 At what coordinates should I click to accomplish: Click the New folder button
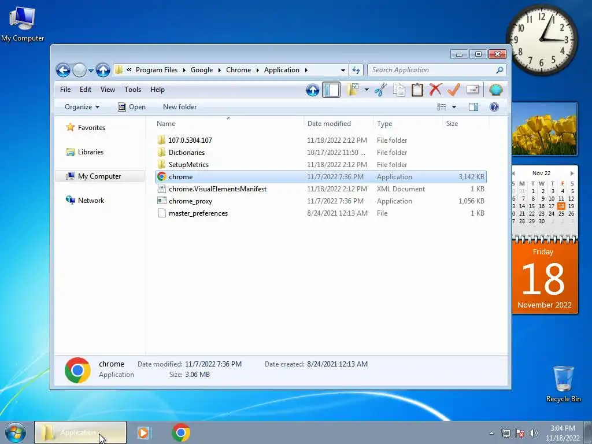180,107
